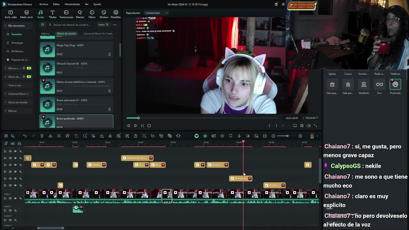Lock the Audio 2 track
Screen dimensions: 409x230
pos(5,220)
